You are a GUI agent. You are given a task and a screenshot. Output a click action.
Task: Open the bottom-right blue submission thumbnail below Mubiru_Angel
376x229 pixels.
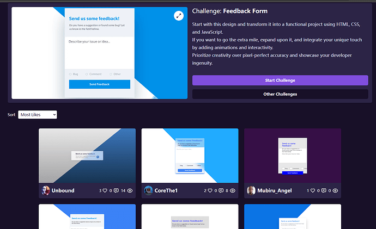tap(293, 216)
